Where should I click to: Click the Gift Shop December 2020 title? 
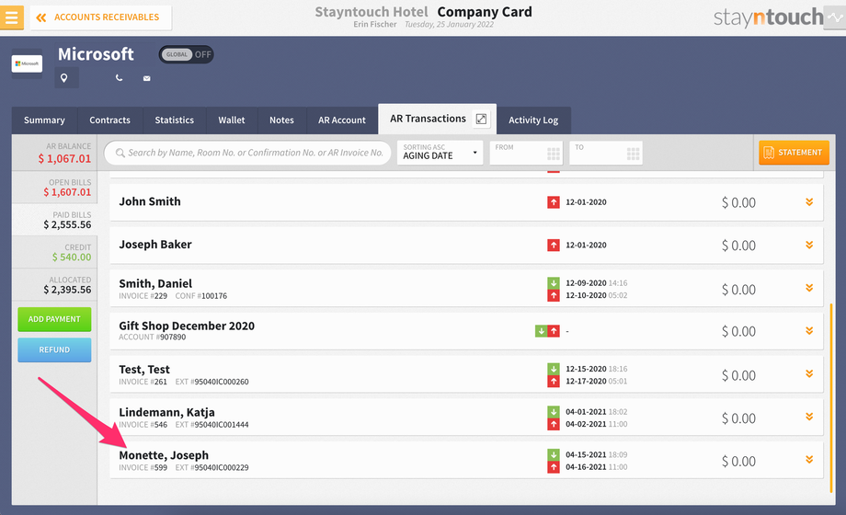point(187,326)
